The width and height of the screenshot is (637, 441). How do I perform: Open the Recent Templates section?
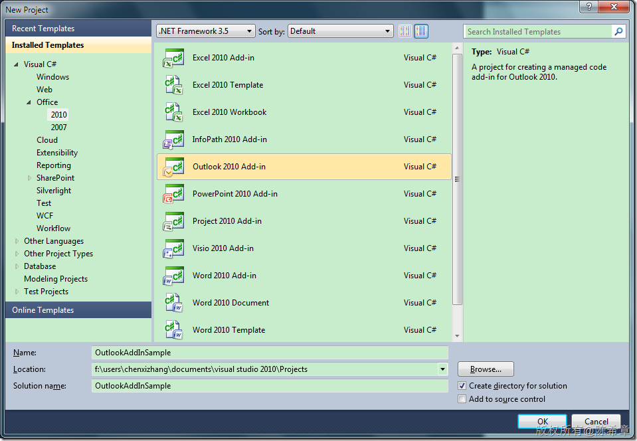pyautogui.click(x=78, y=29)
